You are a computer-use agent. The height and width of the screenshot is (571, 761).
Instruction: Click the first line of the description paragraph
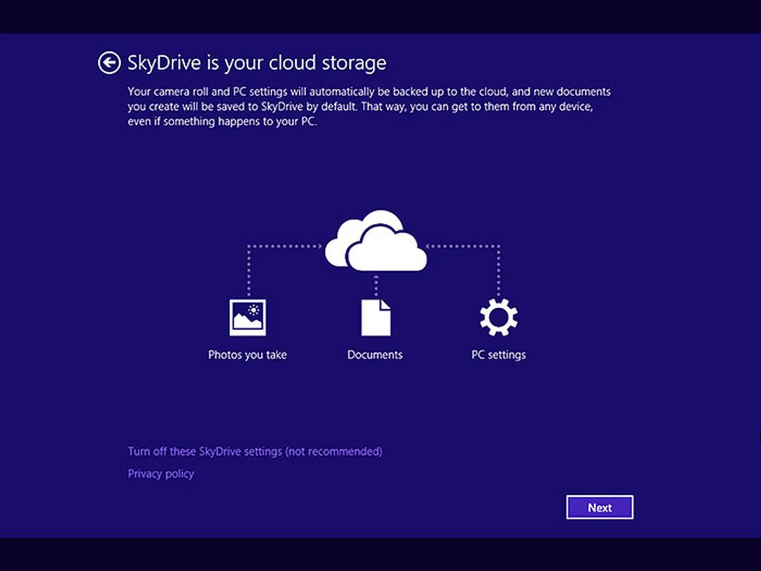pos(369,92)
